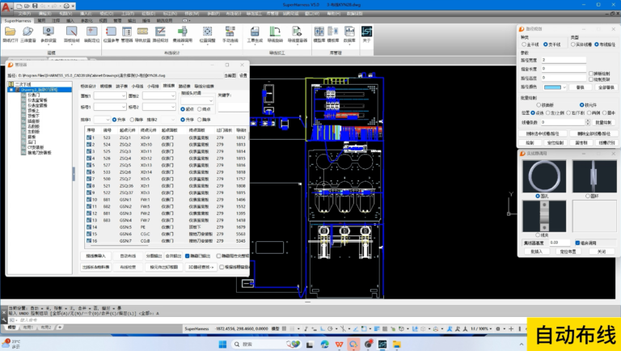Open the connector alignment dropdown above 起点
The width and height of the screenshot is (621, 351).
coord(197,100)
